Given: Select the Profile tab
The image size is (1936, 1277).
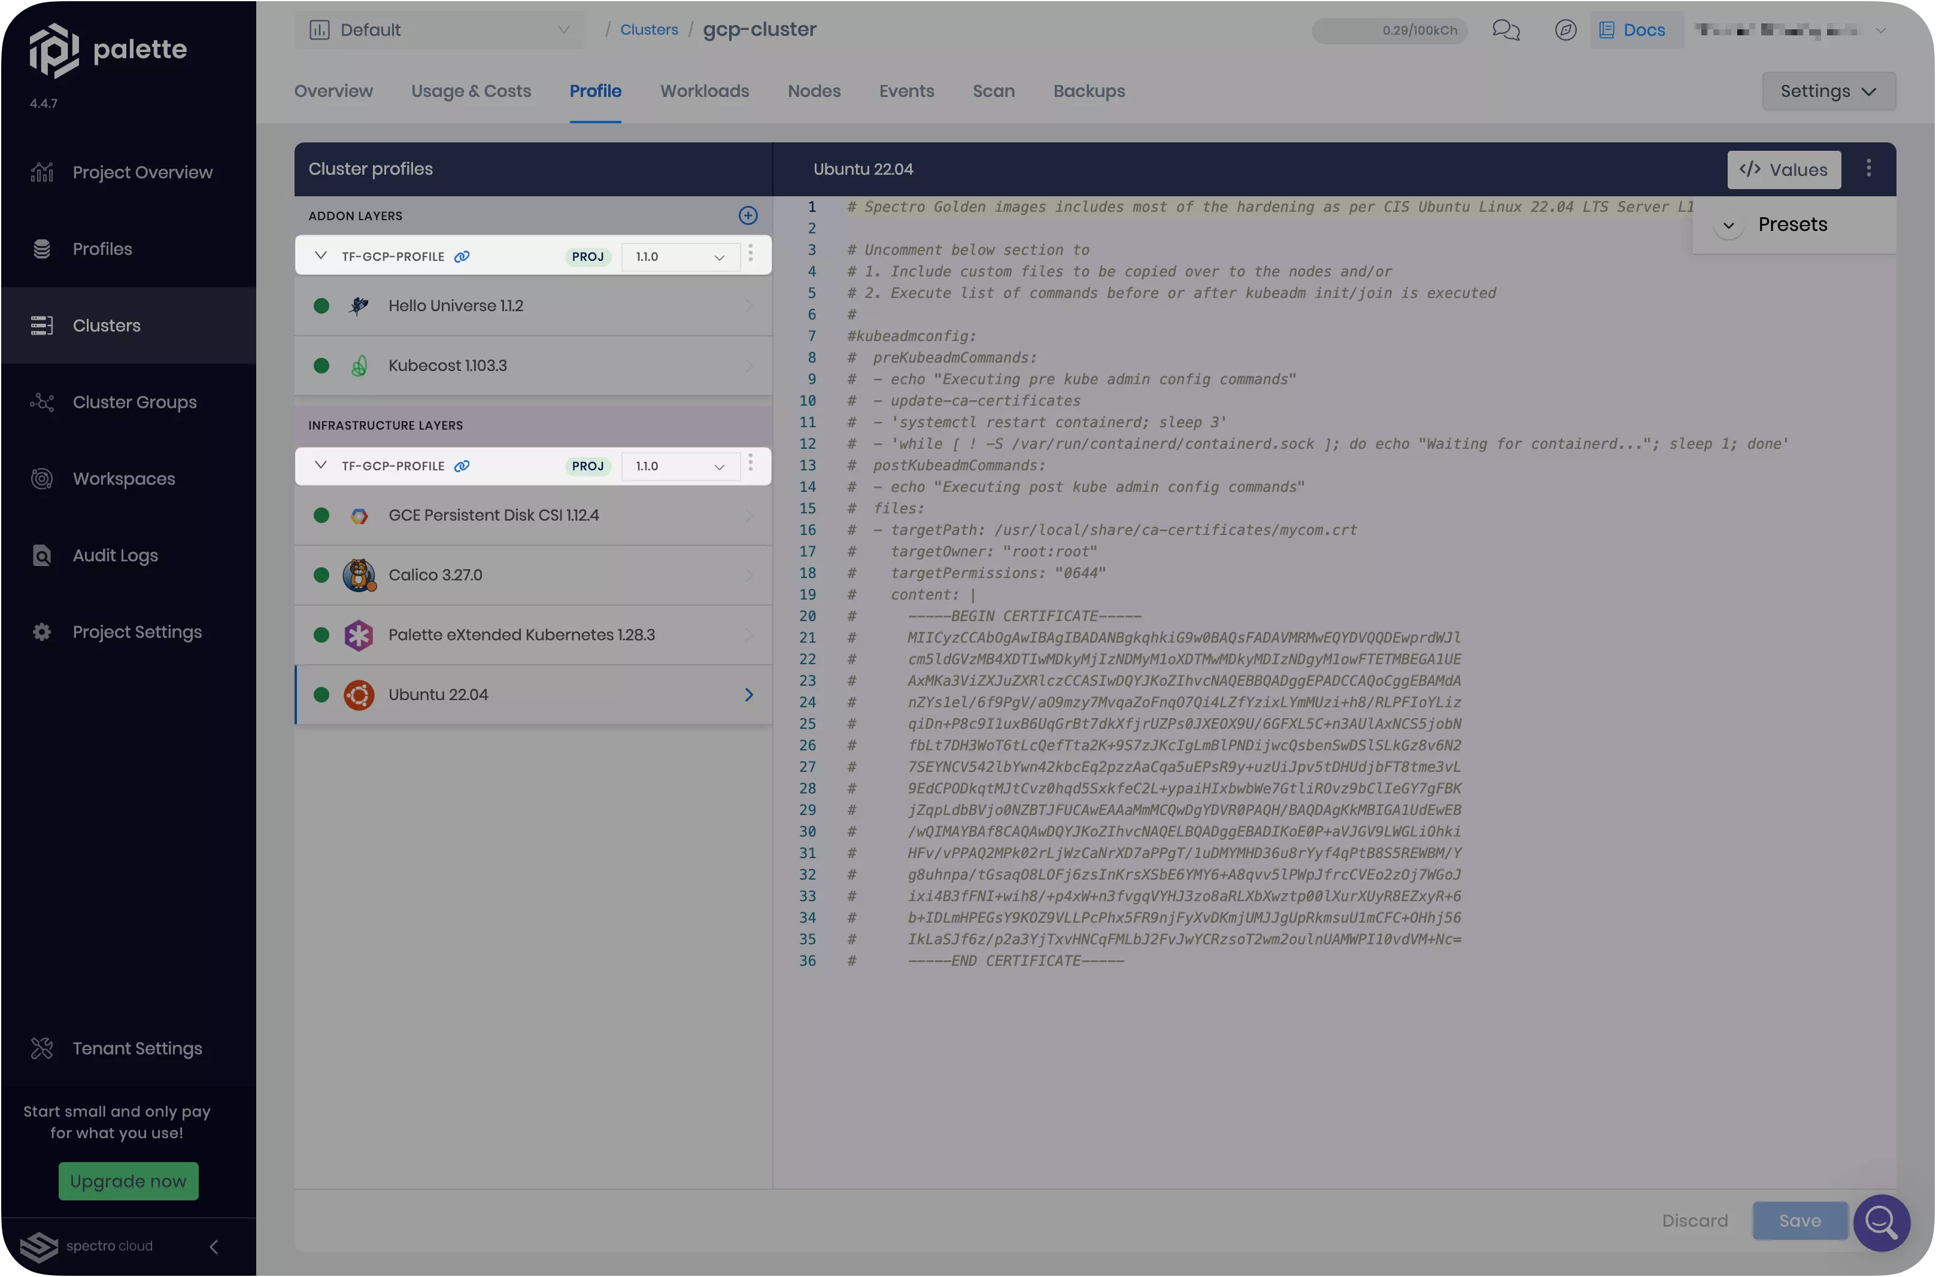Looking at the screenshot, I should click(594, 90).
